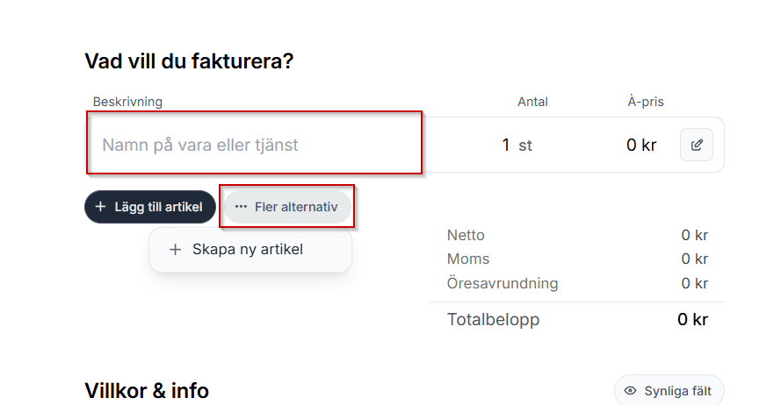Screen dimensions: 781x405
Task: Click the Moms amount value
Action: 694,259
